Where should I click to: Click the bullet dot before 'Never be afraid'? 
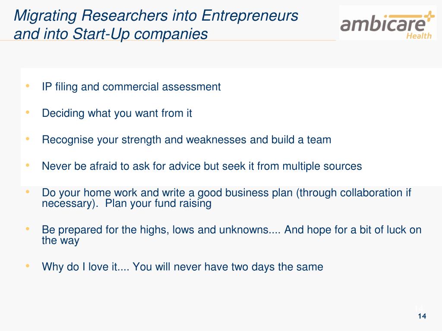coord(27,165)
